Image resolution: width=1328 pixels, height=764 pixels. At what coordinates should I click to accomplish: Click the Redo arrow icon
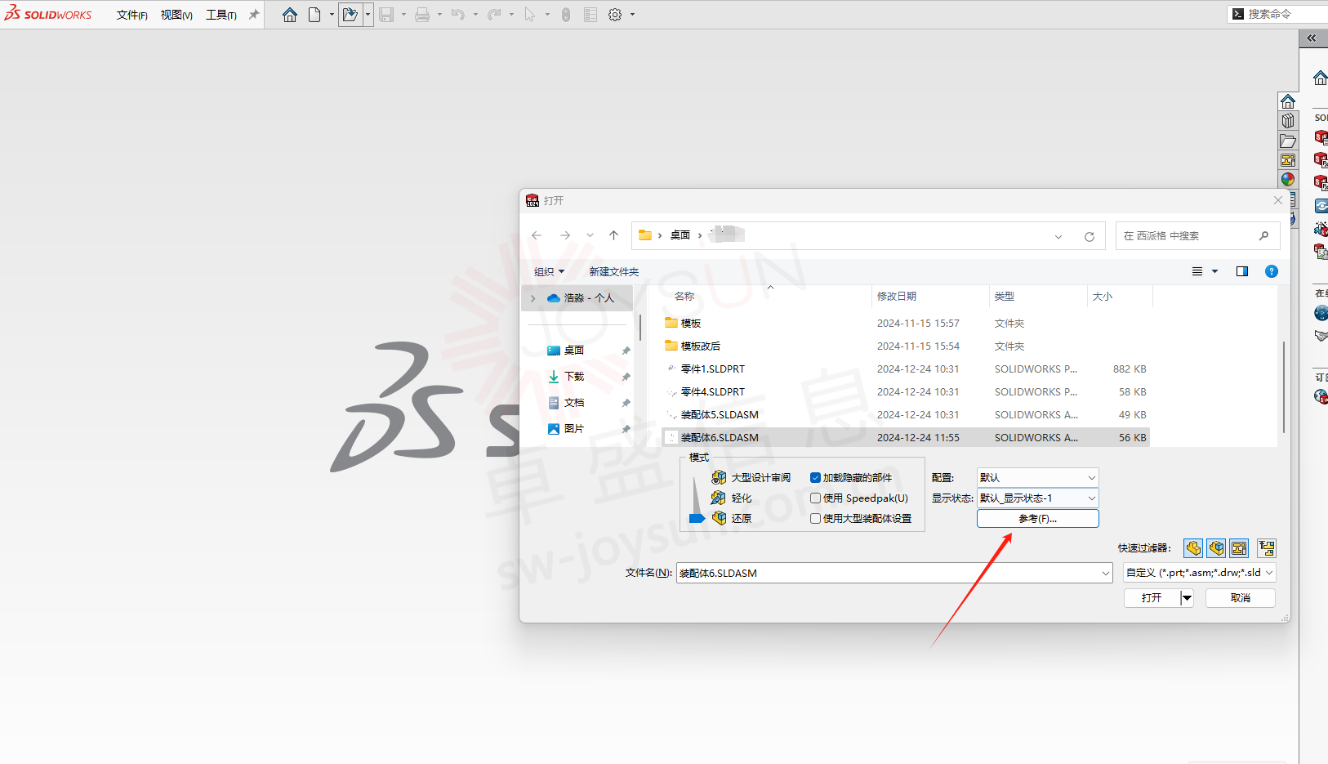(494, 15)
